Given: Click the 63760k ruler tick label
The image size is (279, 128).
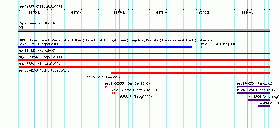Looking at the screenshot, I should click(x=77, y=13).
